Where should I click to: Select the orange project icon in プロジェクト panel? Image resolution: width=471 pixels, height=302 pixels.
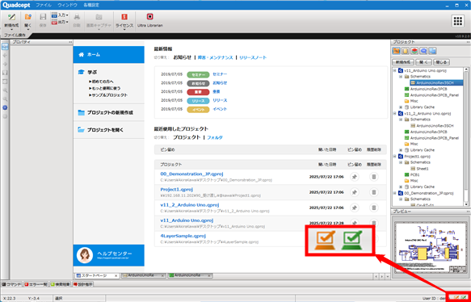pos(397,51)
